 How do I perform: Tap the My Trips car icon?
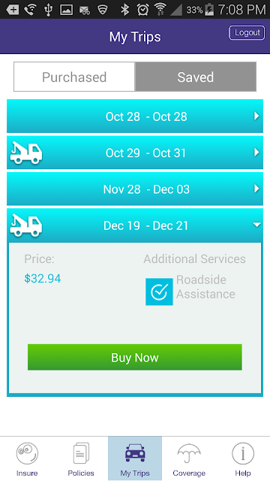pos(135,452)
